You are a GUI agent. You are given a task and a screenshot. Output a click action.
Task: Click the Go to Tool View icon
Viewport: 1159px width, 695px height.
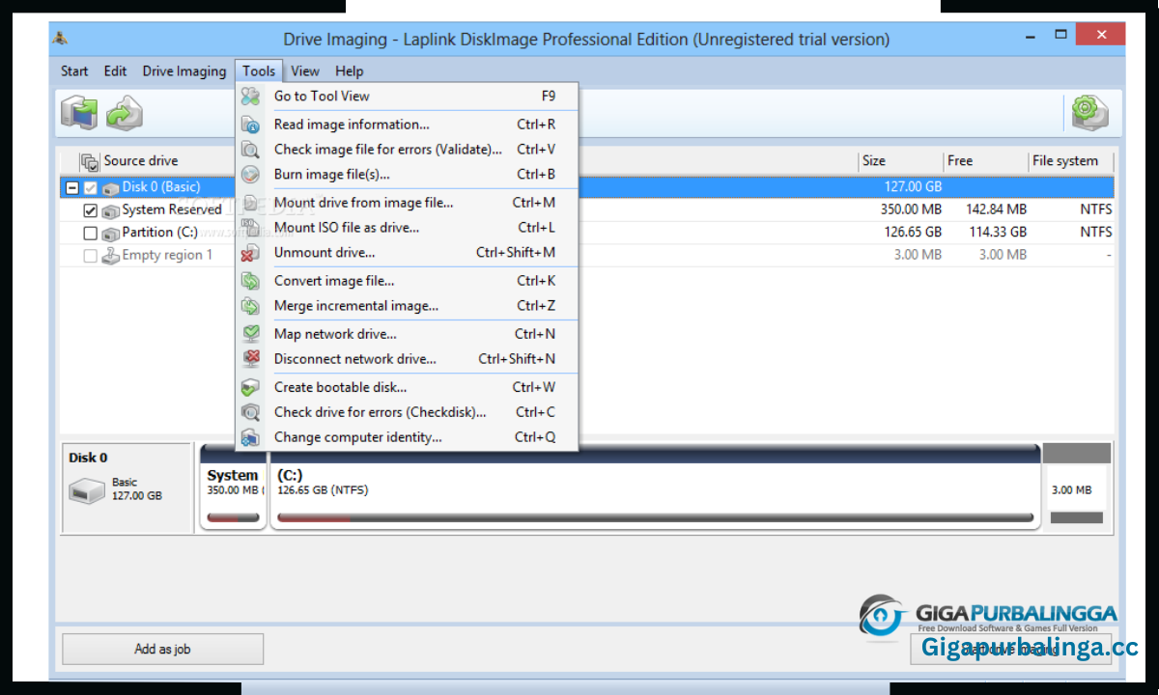coord(250,96)
